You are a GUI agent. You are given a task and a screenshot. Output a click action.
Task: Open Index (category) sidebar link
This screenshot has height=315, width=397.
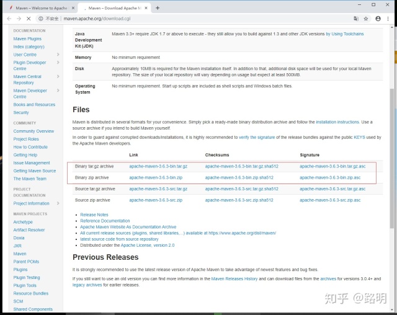pos(29,47)
